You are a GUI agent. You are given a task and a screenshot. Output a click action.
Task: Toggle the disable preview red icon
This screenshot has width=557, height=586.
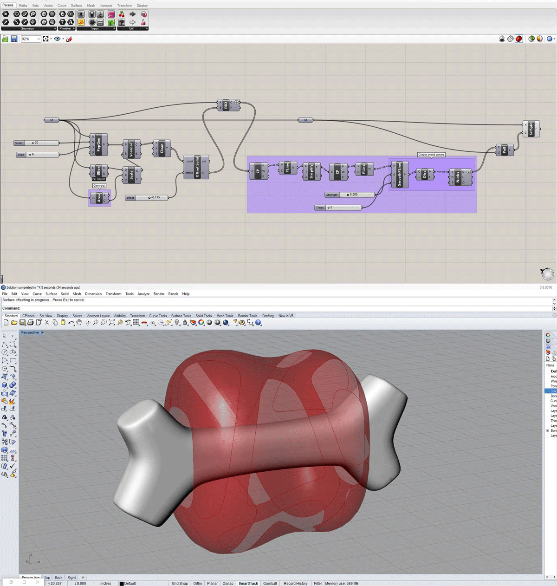click(x=518, y=39)
